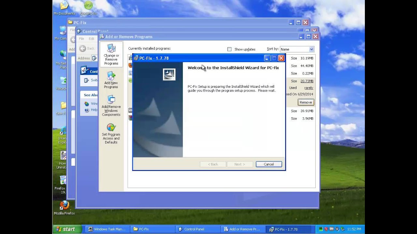Open the Mozilla Firefox desktop shortcut

pos(65,205)
